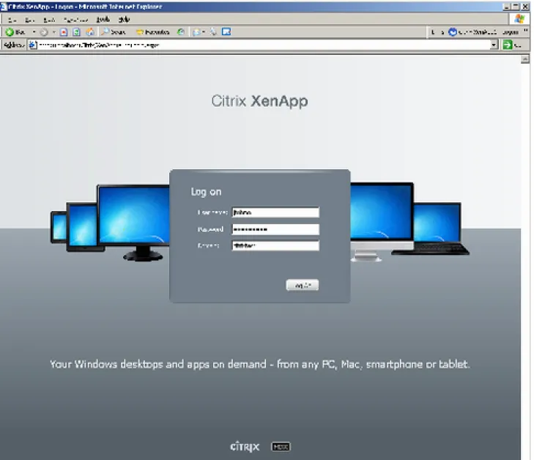Expand the Links bar overflow chevron
This screenshot has height=460, width=534.
(x=525, y=31)
